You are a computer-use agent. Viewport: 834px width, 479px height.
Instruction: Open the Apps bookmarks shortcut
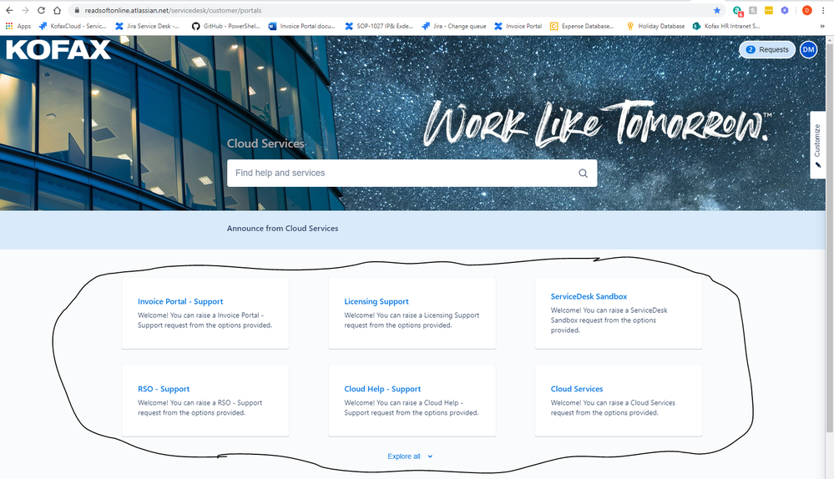(x=18, y=26)
